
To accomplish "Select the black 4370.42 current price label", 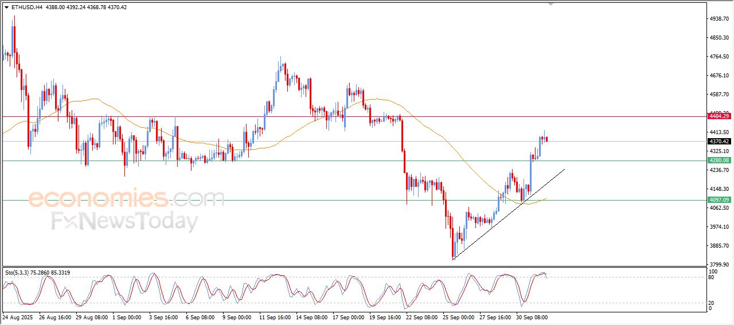I will pos(719,142).
